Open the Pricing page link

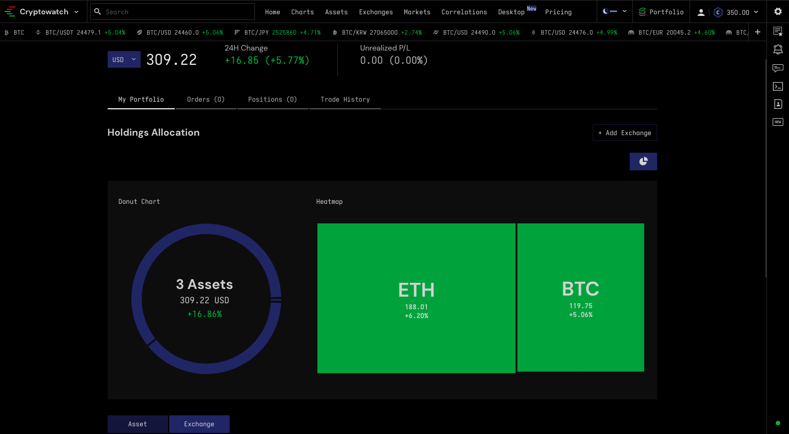click(x=558, y=12)
